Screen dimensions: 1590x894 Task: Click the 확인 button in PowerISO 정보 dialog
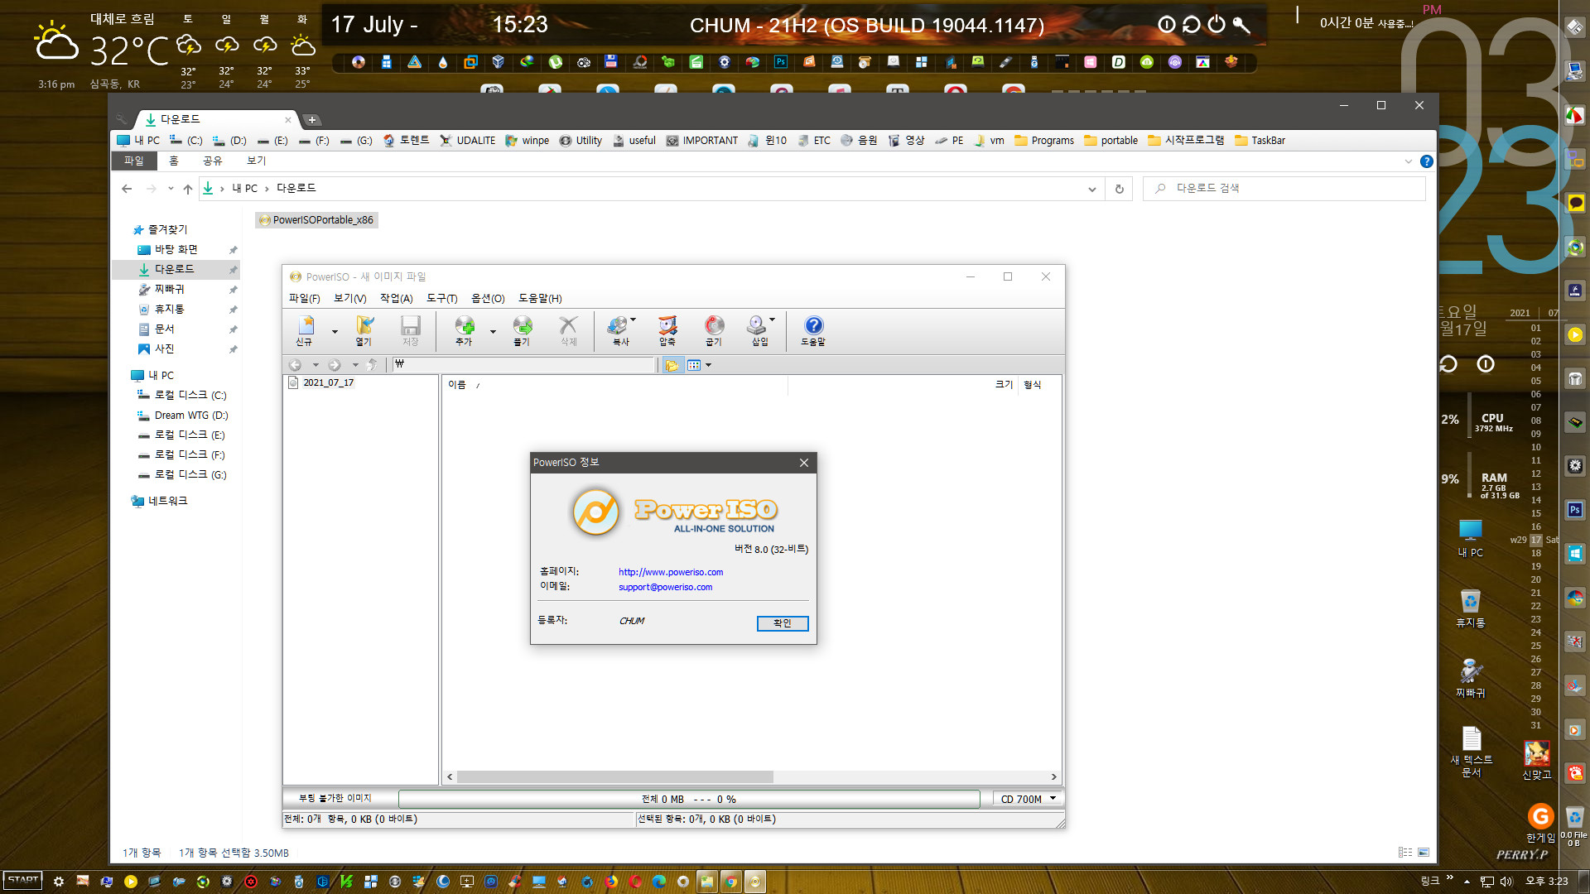pyautogui.click(x=783, y=623)
